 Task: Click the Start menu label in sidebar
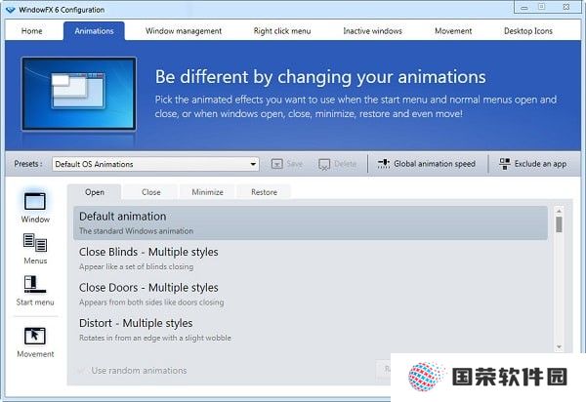(x=35, y=301)
